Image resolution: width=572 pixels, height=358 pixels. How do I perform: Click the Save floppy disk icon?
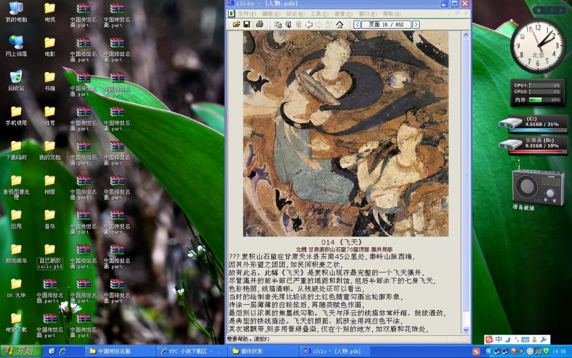coord(247,24)
